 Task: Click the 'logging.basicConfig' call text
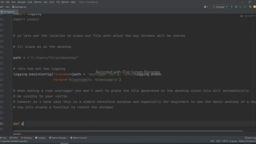point(32,74)
